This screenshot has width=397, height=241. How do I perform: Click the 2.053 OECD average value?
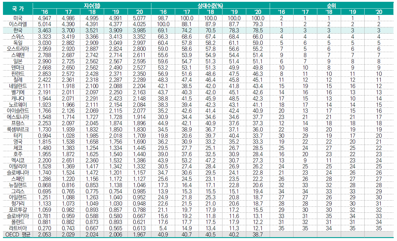click(44, 235)
